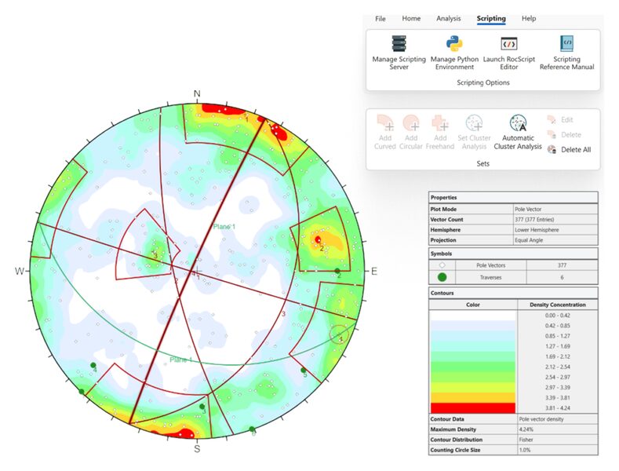The width and height of the screenshot is (619, 471).
Task: Click 'Fisher' contour distribution value
Action: tap(526, 440)
